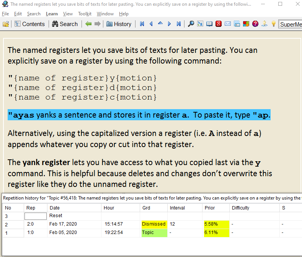This screenshot has width=302, height=257.
Task: Click the Interval column header
Action: (x=177, y=208)
